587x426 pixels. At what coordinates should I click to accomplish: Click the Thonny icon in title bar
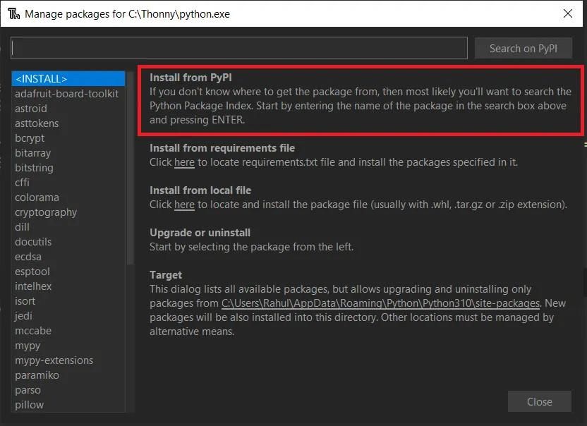tap(13, 13)
